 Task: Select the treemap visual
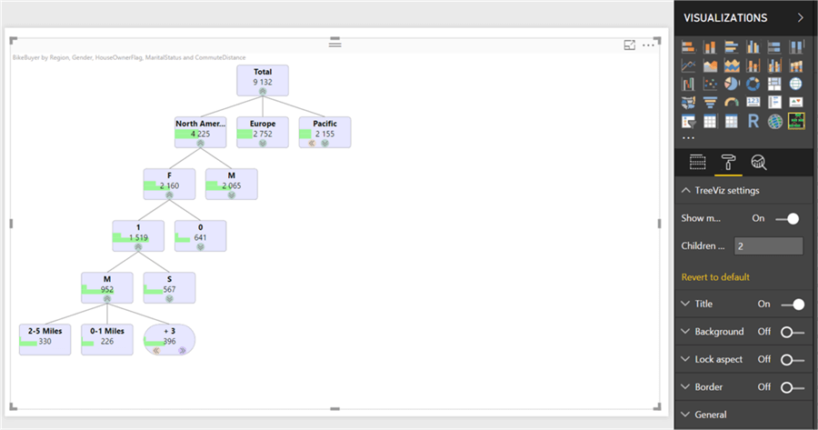click(774, 84)
